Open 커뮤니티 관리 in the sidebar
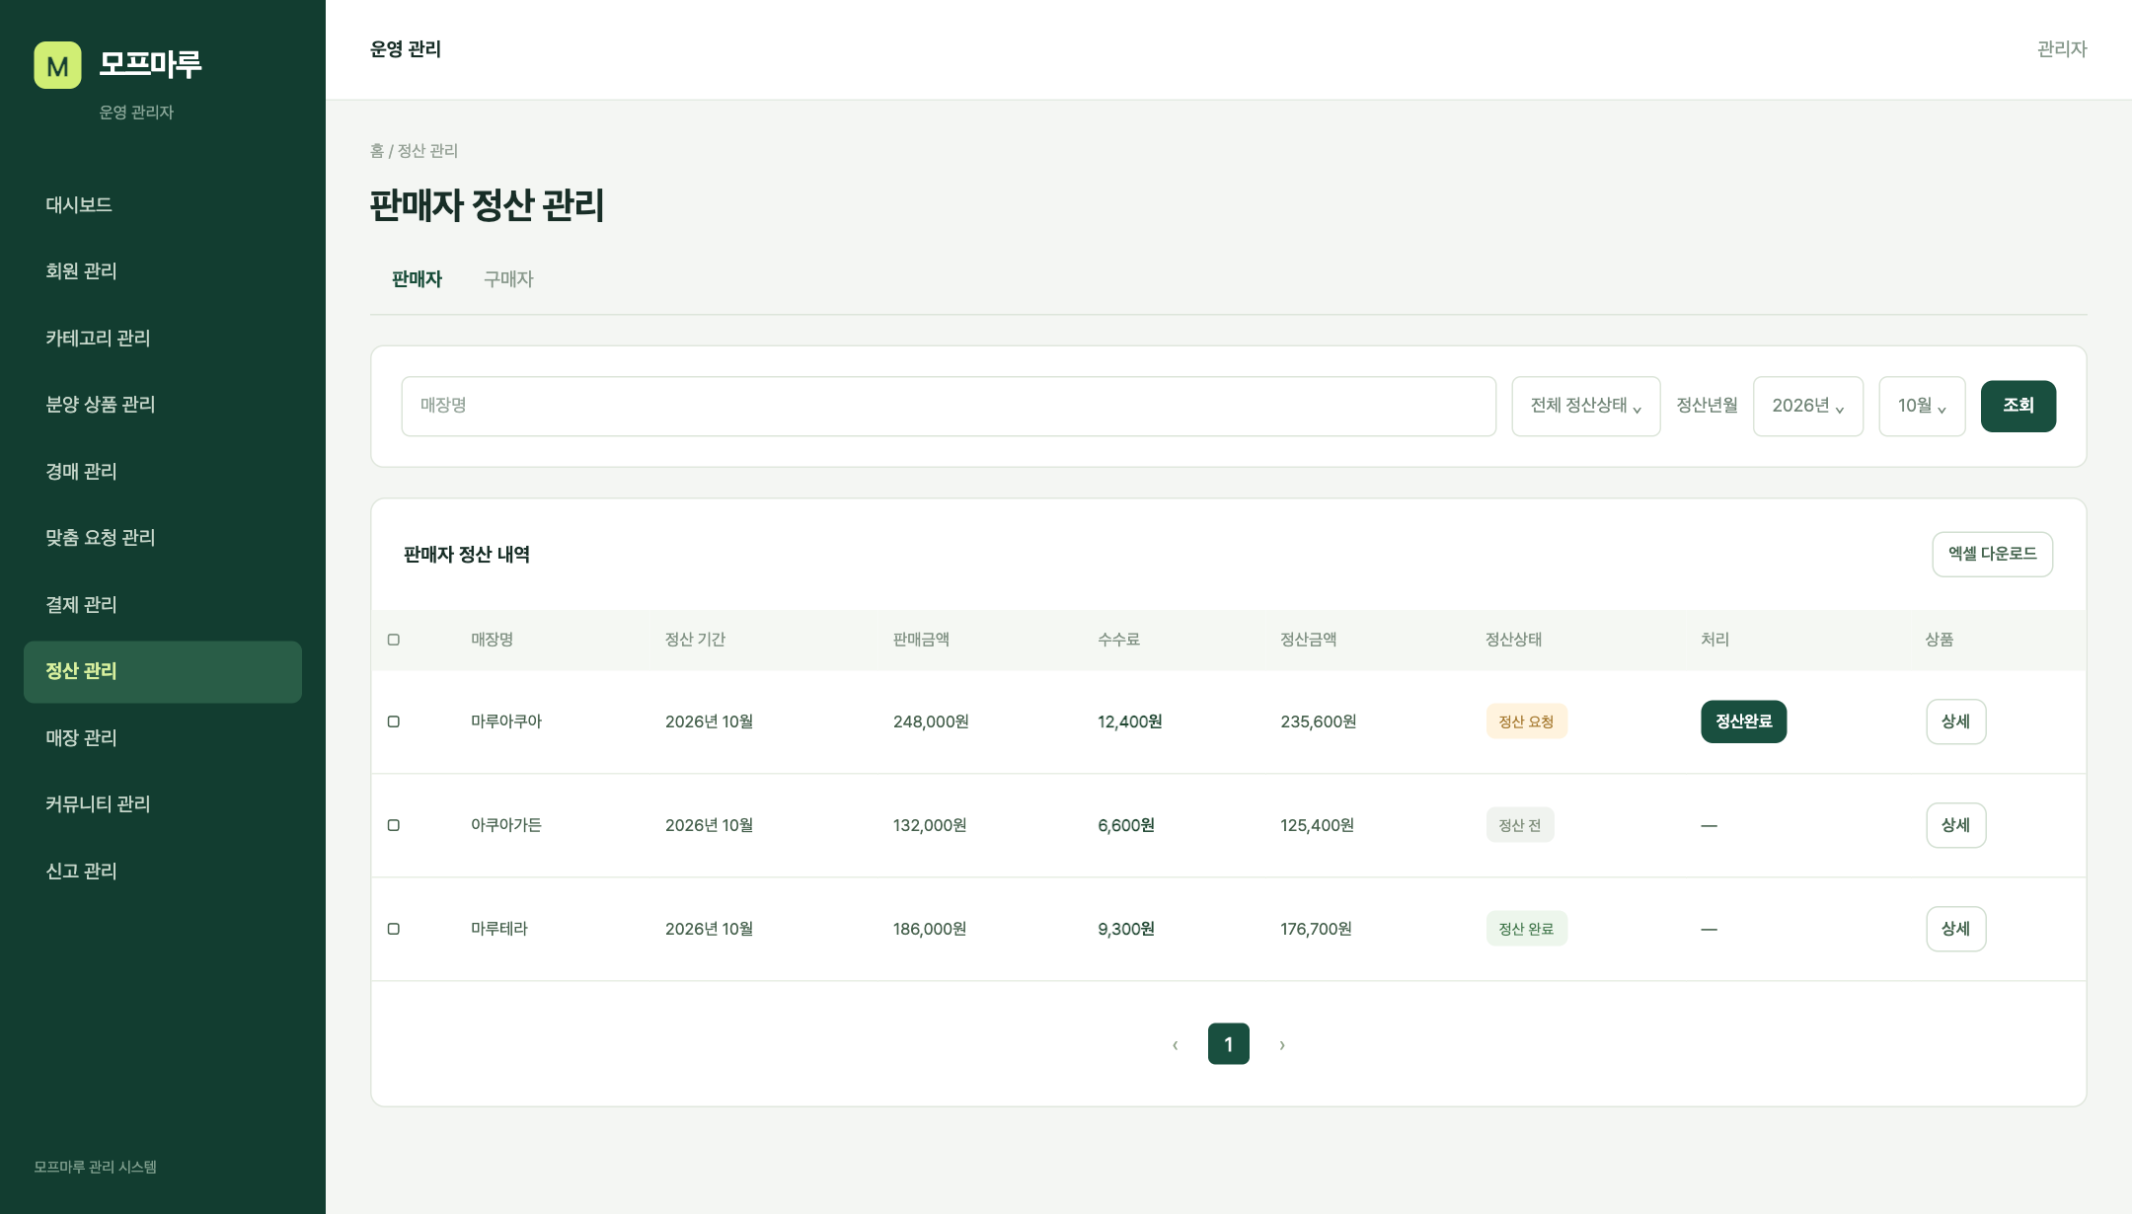 (x=163, y=804)
